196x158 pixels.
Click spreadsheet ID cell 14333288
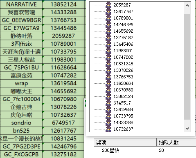point(63,12)
